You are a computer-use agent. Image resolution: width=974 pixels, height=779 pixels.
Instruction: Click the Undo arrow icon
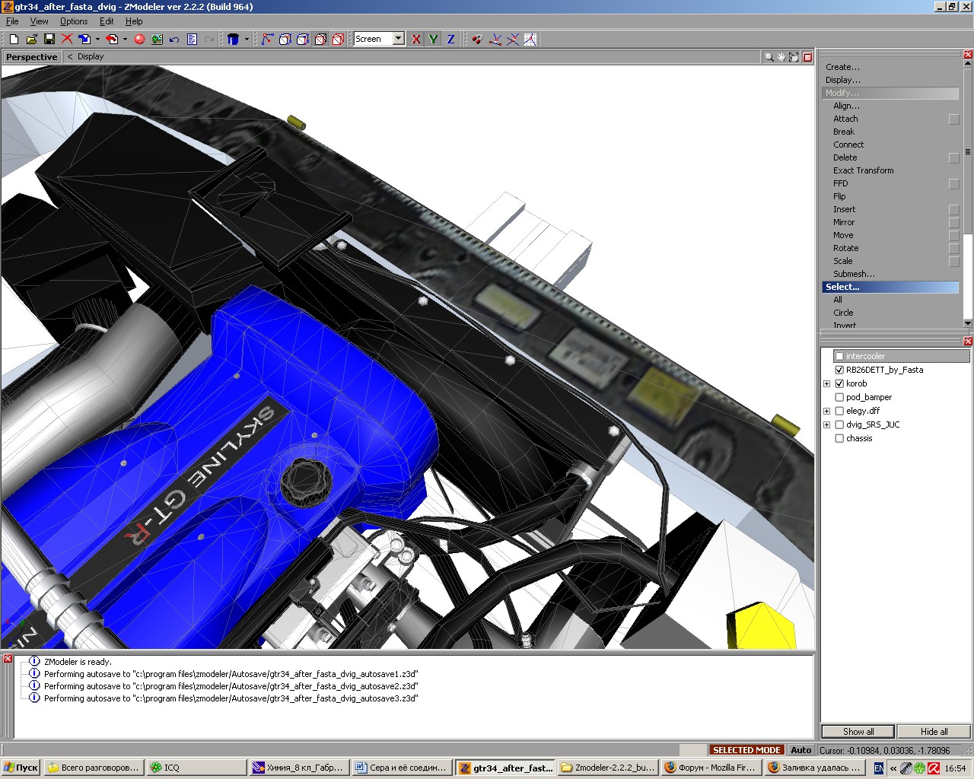click(x=174, y=39)
